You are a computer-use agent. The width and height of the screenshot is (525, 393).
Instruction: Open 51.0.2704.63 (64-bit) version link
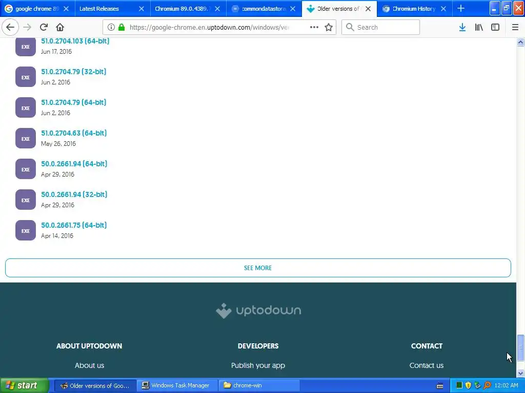tap(74, 133)
